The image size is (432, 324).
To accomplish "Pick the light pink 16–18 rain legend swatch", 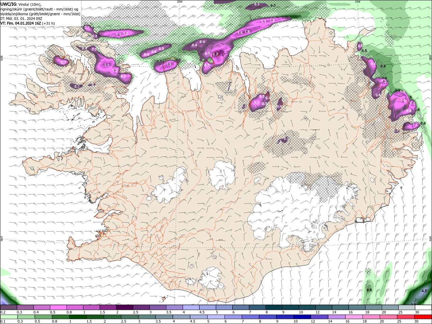I will pos(354,317).
